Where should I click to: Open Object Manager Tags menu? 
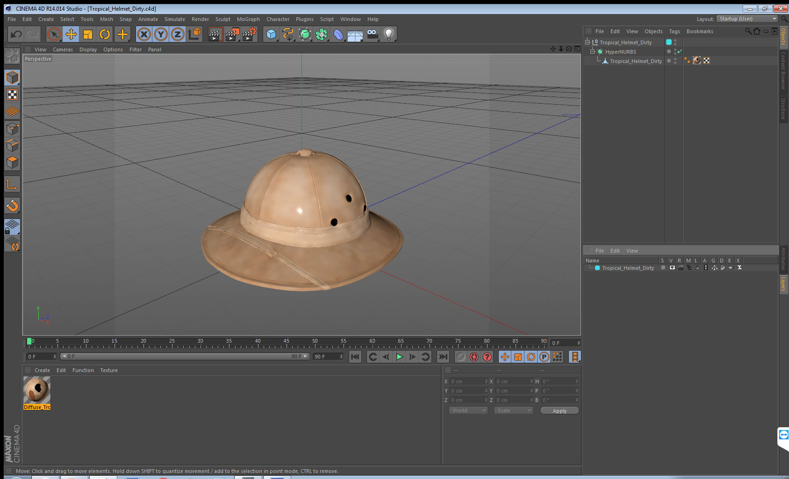coord(674,31)
